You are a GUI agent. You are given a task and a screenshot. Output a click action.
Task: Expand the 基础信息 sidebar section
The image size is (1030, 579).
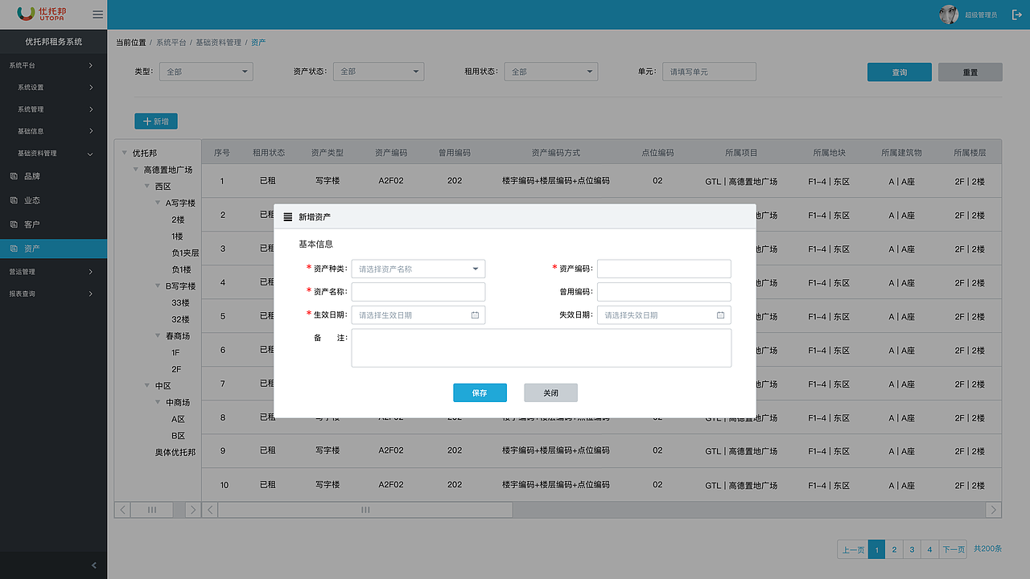tap(53, 131)
